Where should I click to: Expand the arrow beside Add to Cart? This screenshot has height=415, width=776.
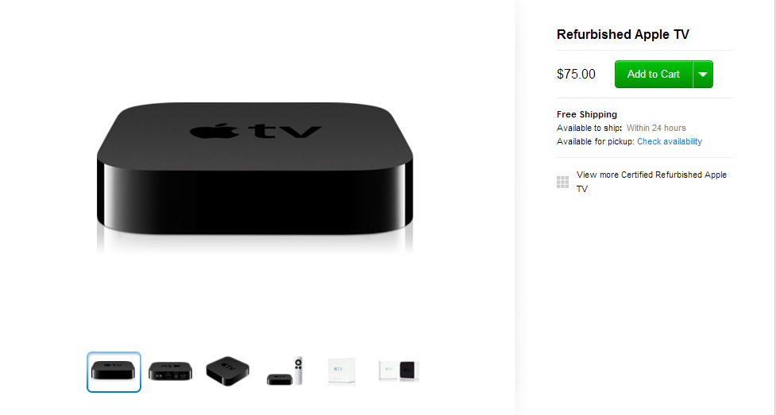coord(703,75)
